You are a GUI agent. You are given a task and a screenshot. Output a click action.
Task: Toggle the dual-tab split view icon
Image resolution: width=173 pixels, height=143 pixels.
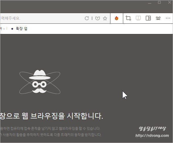click(138, 18)
